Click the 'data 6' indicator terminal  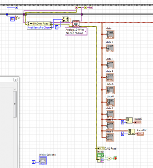111,102
